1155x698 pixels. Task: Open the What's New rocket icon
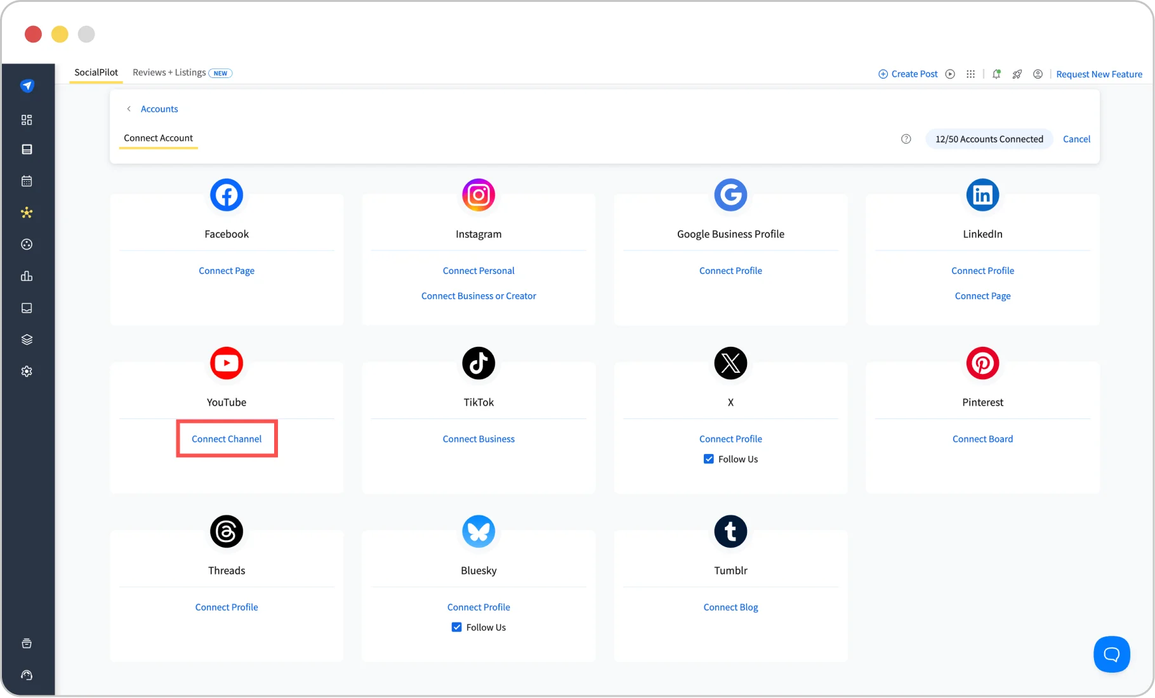pyautogui.click(x=1017, y=74)
